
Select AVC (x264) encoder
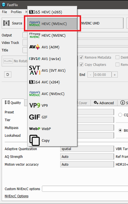52,82
